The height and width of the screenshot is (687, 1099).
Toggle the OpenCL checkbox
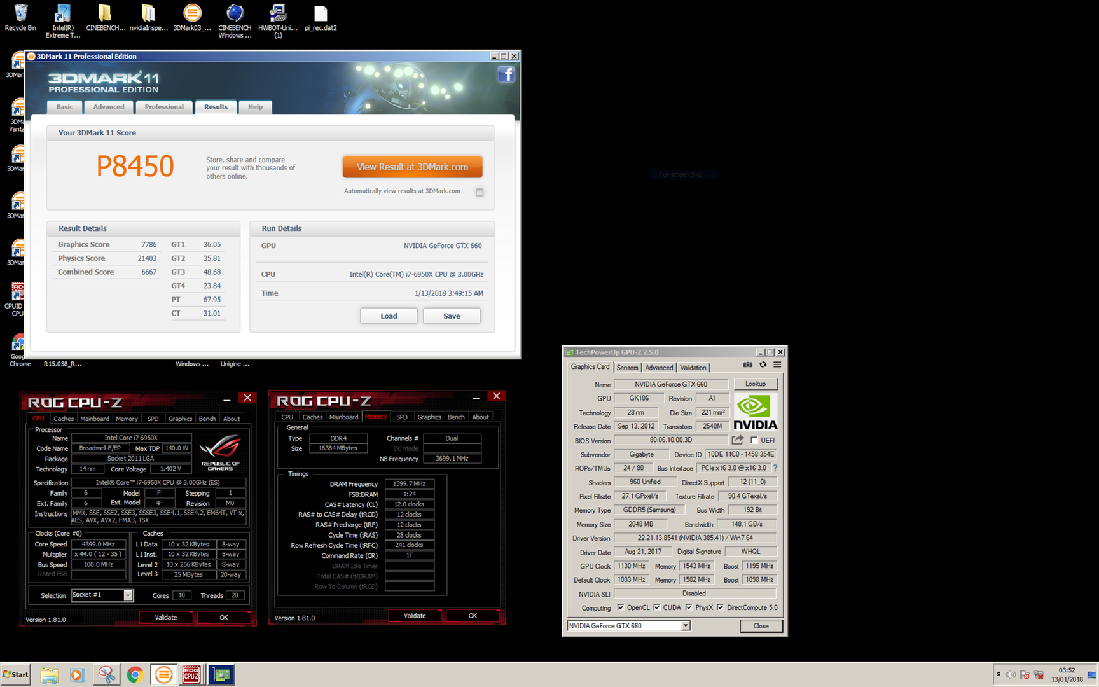point(621,607)
